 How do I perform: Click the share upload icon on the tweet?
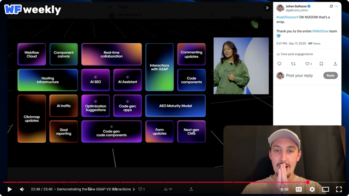[335, 64]
